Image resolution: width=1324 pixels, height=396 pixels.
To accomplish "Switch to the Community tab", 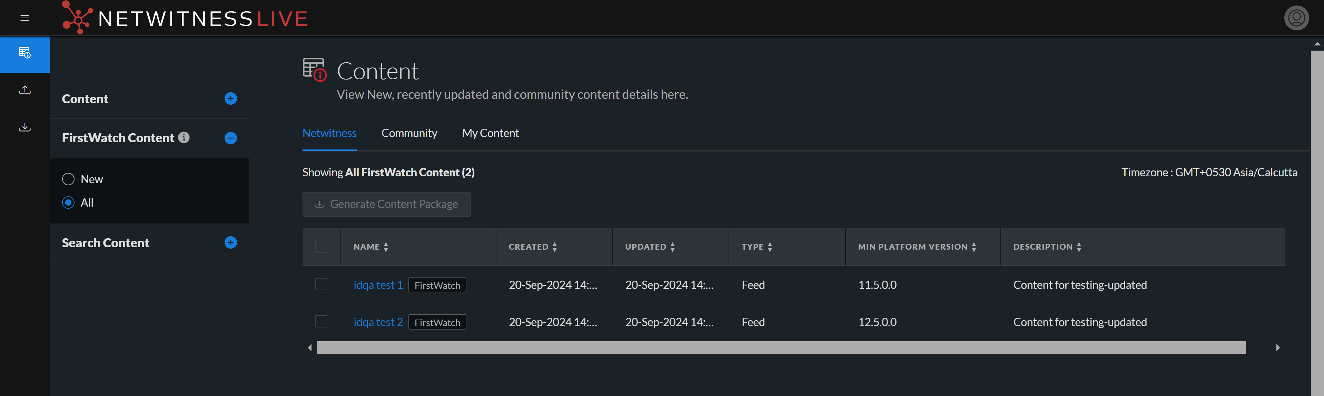I will click(x=409, y=133).
